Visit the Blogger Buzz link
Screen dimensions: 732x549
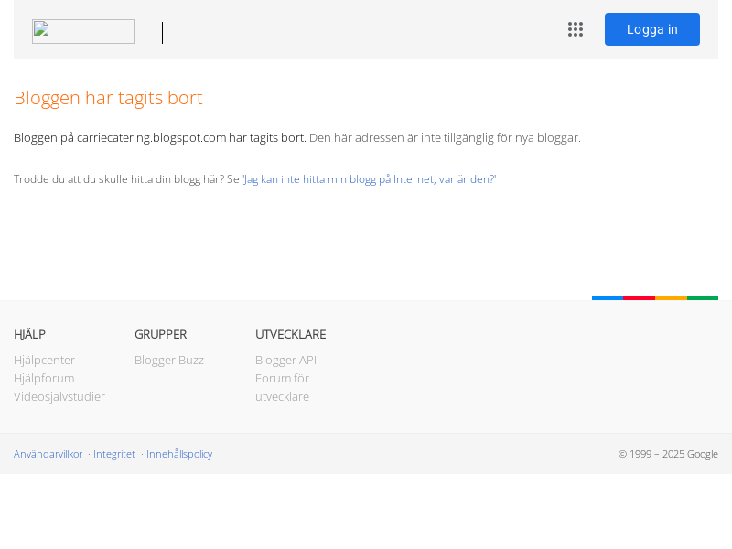169,360
